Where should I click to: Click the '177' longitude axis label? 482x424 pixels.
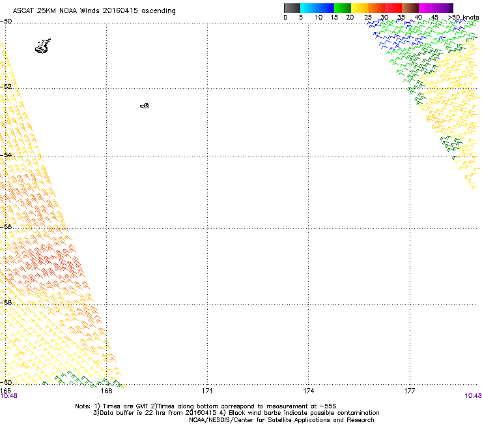coord(410,391)
